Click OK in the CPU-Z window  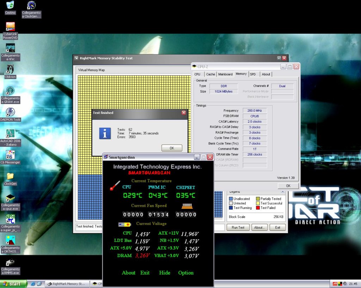[x=288, y=186]
